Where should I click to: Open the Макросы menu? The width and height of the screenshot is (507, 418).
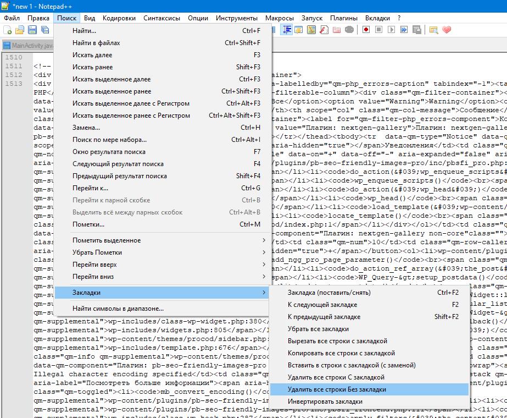click(x=280, y=18)
